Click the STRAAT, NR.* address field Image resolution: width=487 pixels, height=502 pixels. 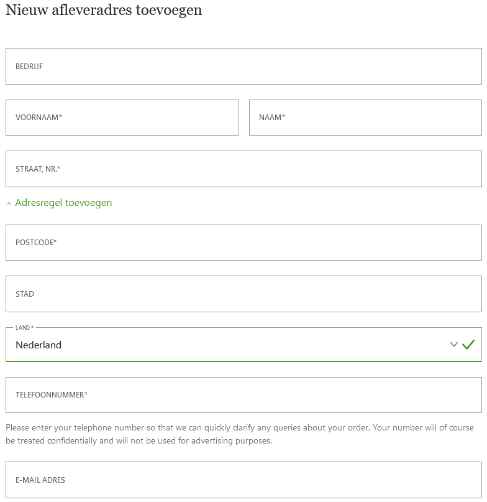[243, 169]
